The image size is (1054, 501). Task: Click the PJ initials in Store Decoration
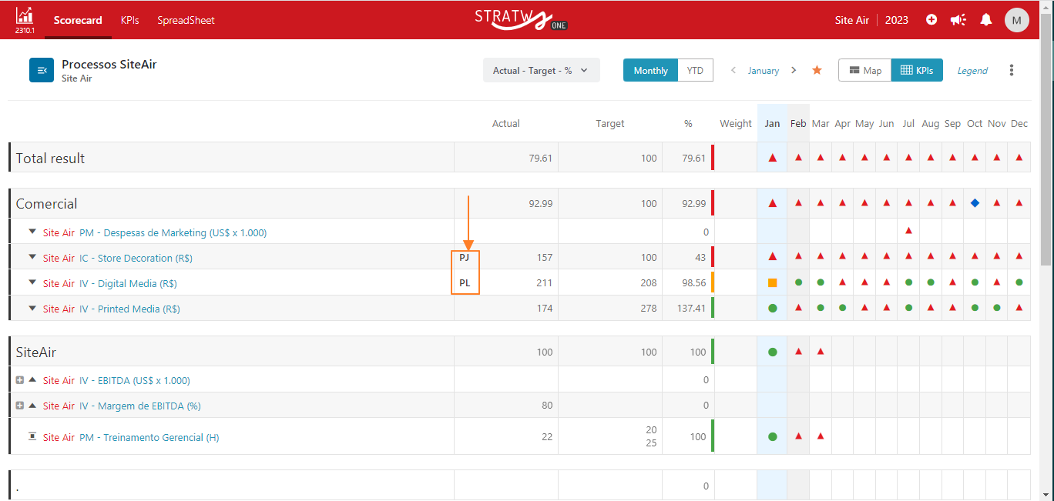pos(465,257)
